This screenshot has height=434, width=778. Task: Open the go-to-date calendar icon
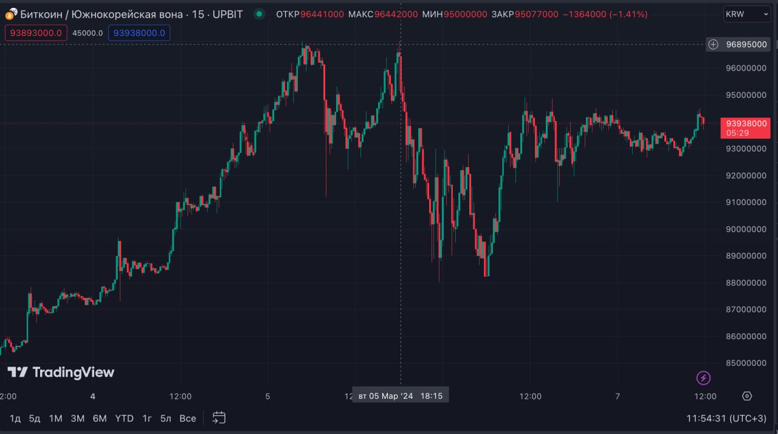point(219,418)
